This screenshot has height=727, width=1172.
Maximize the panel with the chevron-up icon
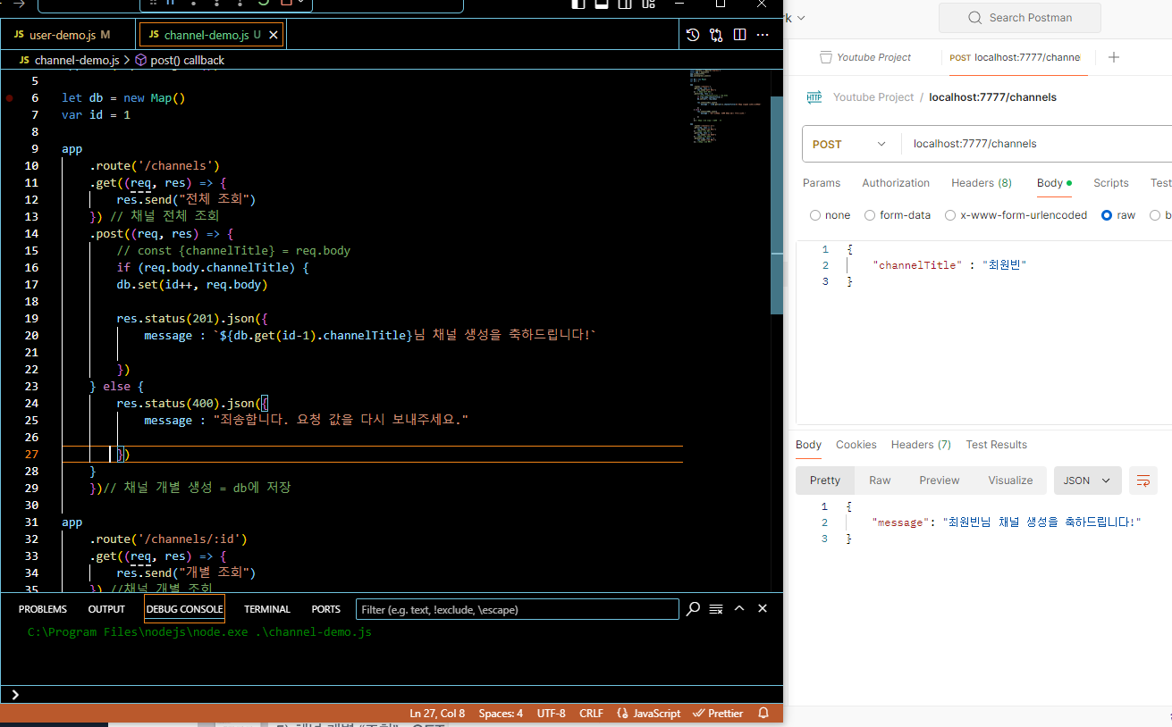(x=739, y=608)
